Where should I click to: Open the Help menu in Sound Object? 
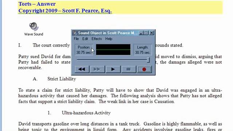click(109, 39)
